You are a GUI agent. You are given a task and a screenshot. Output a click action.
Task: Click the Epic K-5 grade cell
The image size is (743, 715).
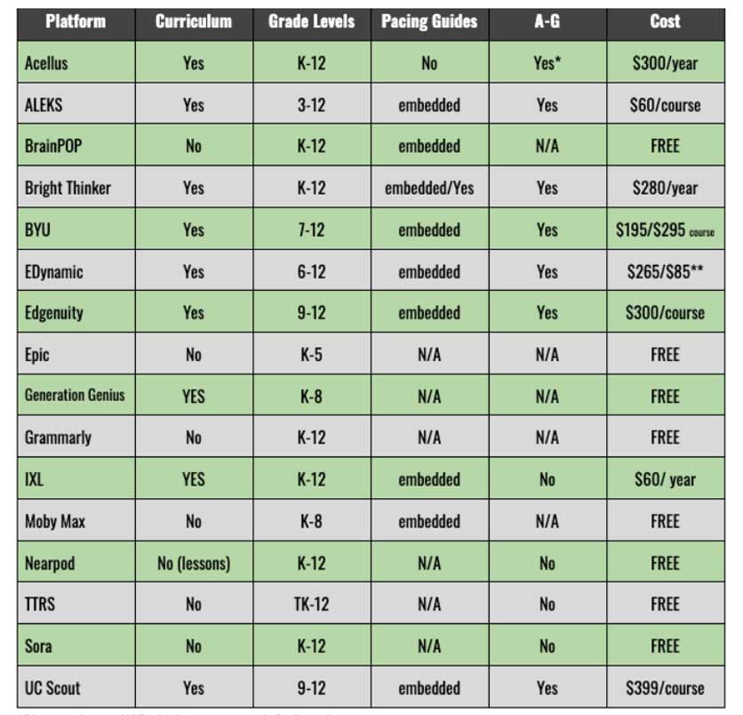pos(311,355)
